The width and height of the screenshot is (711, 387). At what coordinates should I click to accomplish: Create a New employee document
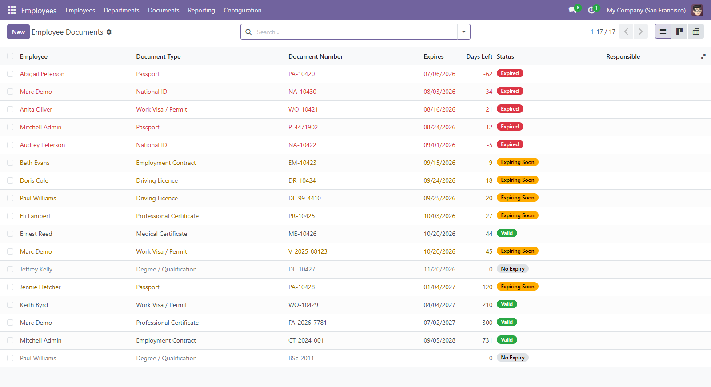pyautogui.click(x=18, y=32)
